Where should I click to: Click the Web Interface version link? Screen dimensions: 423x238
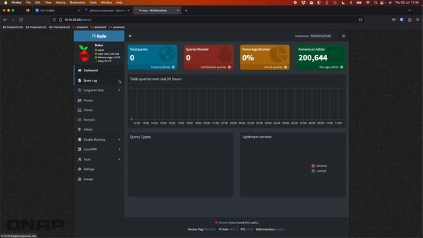[280, 229]
